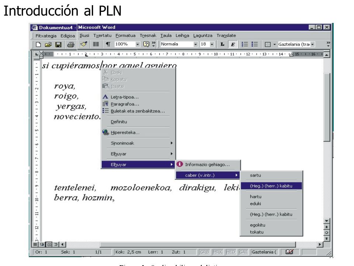The height and width of the screenshot is (266, 354).
Task: Choose Paragrafoa in context menu
Action: pyautogui.click(x=138, y=104)
